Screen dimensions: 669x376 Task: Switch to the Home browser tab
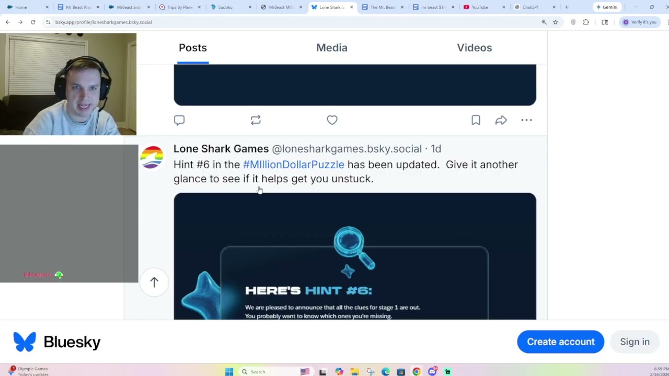click(x=27, y=7)
